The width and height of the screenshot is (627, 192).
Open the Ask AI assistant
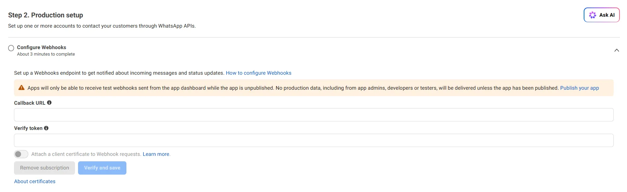(x=601, y=15)
